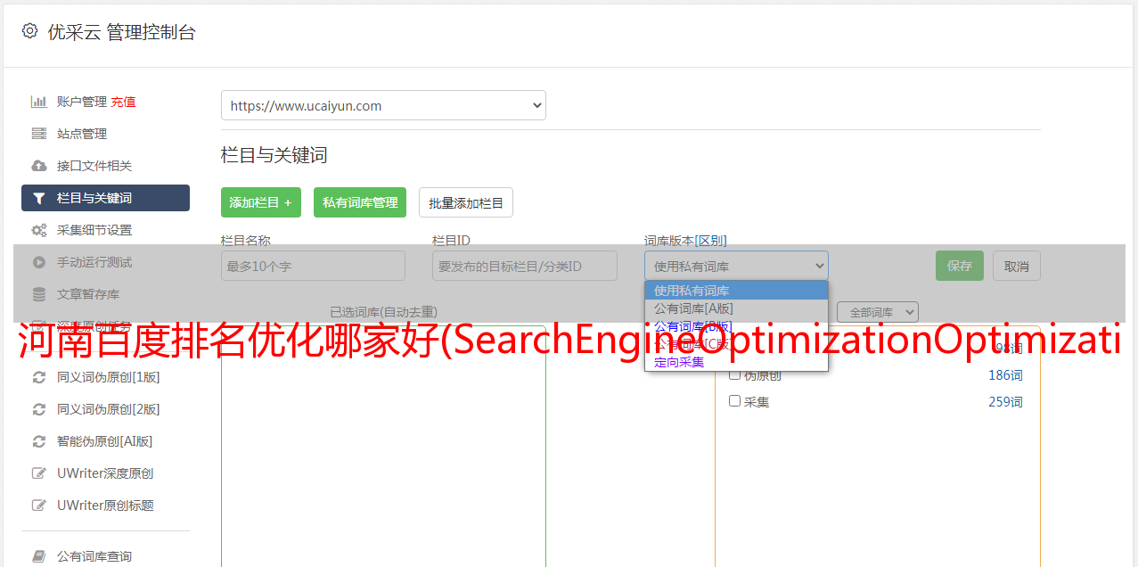The height and width of the screenshot is (567, 1138).
Task: Click the 栏目名称 input field
Action: (313, 266)
